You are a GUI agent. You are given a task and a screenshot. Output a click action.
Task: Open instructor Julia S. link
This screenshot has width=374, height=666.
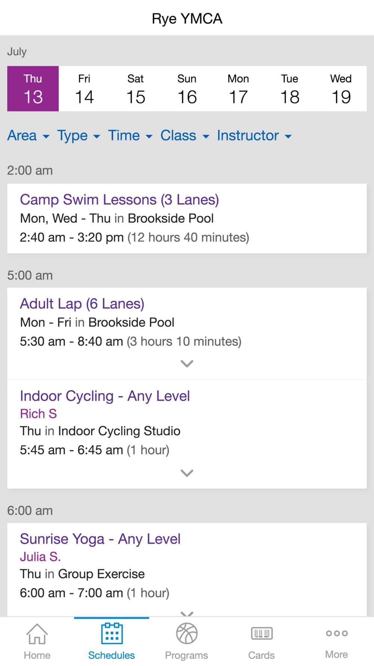40,557
